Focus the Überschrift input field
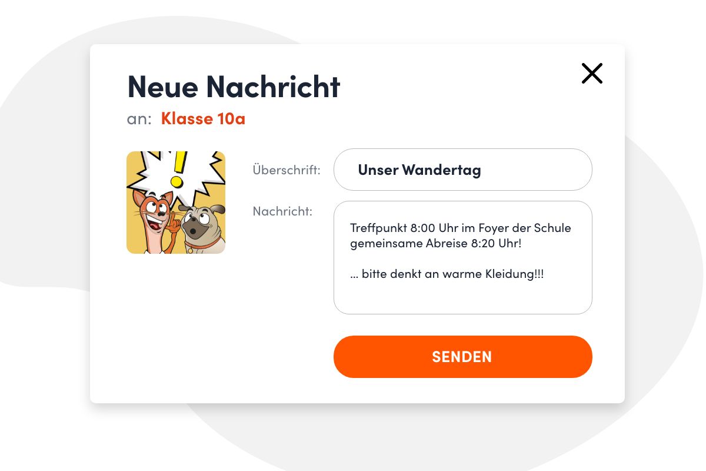 coord(462,170)
